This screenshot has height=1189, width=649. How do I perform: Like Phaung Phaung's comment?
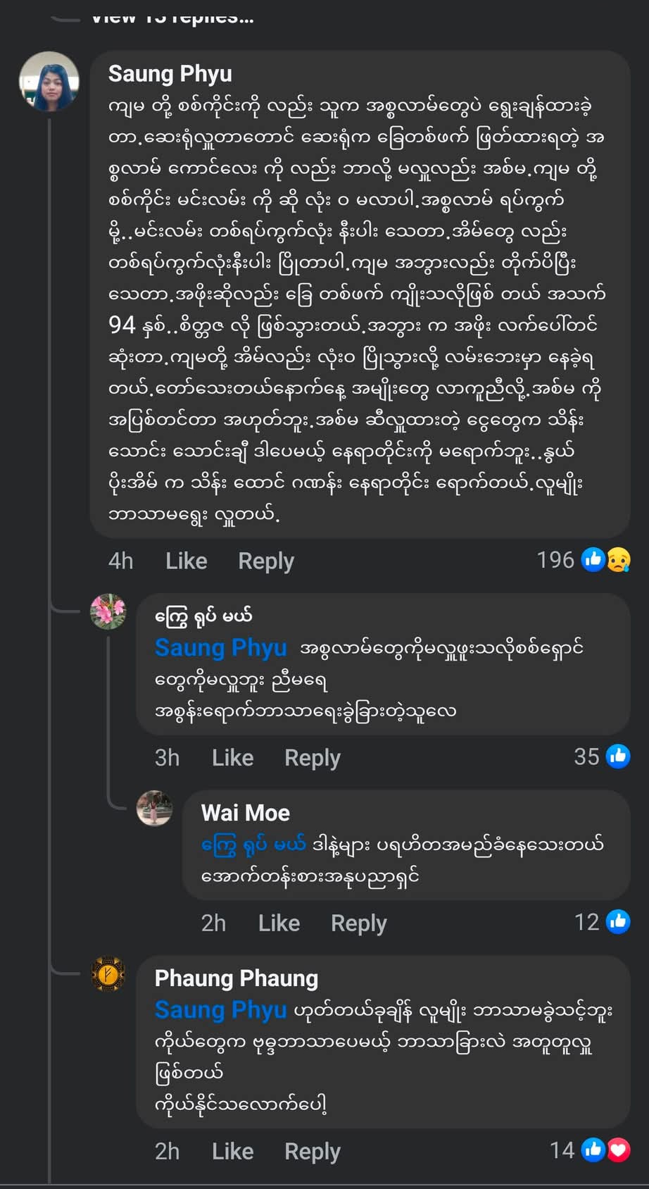[232, 1151]
